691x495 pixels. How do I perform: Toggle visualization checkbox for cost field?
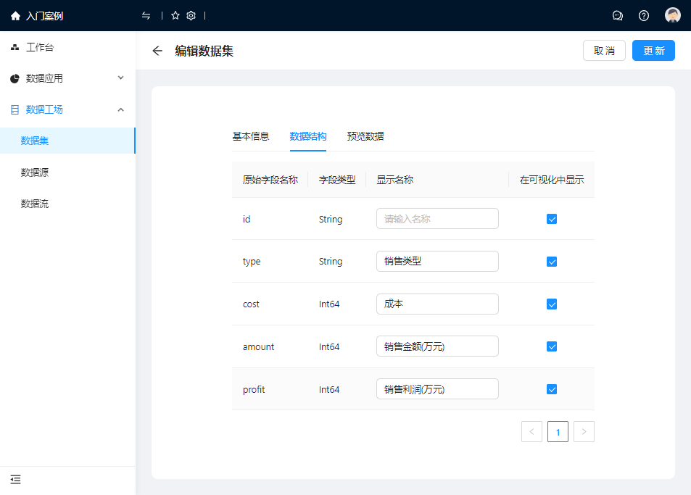point(552,304)
